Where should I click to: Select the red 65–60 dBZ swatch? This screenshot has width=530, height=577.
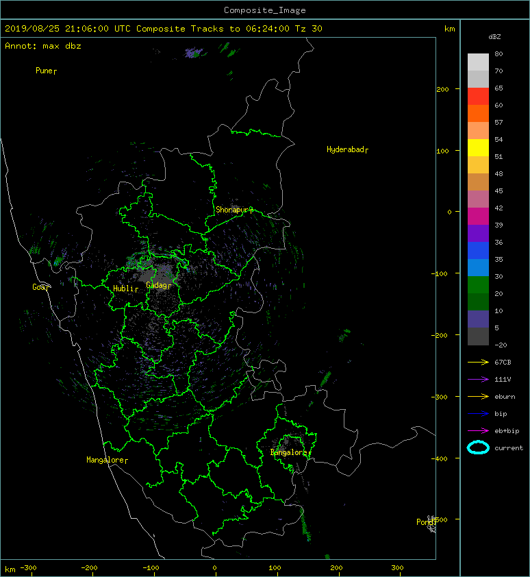click(x=478, y=97)
